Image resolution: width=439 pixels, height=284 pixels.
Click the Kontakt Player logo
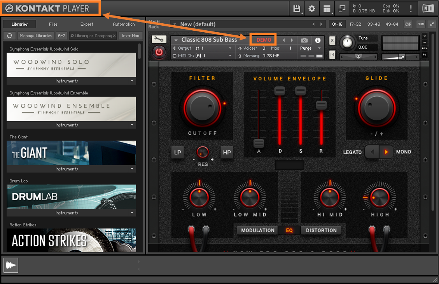(x=47, y=9)
